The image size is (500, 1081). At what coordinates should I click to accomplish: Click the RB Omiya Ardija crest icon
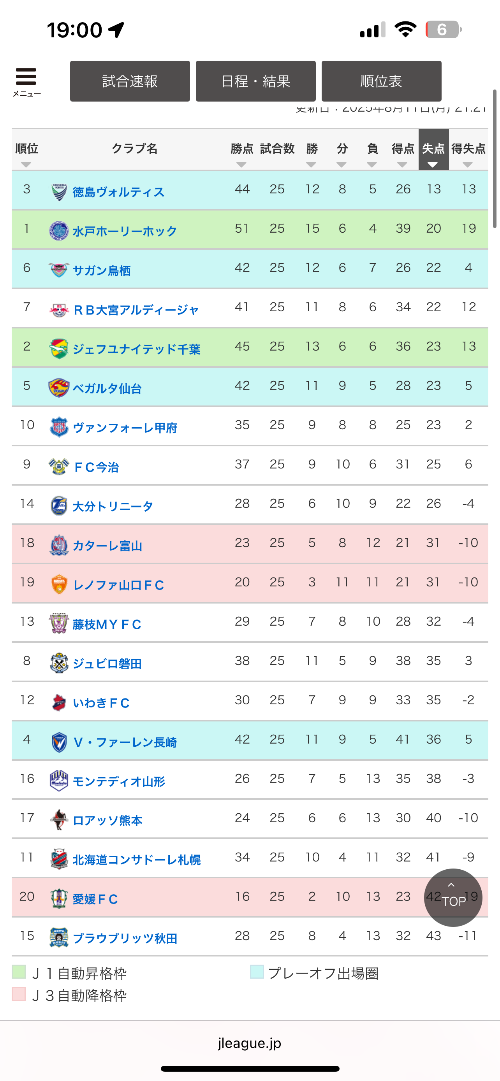(x=59, y=310)
